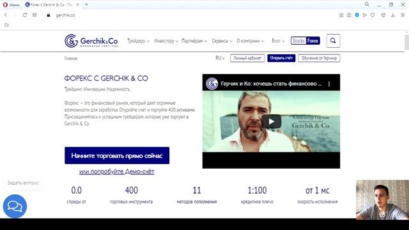Click the 11 методов пополнения statistic

(197, 195)
